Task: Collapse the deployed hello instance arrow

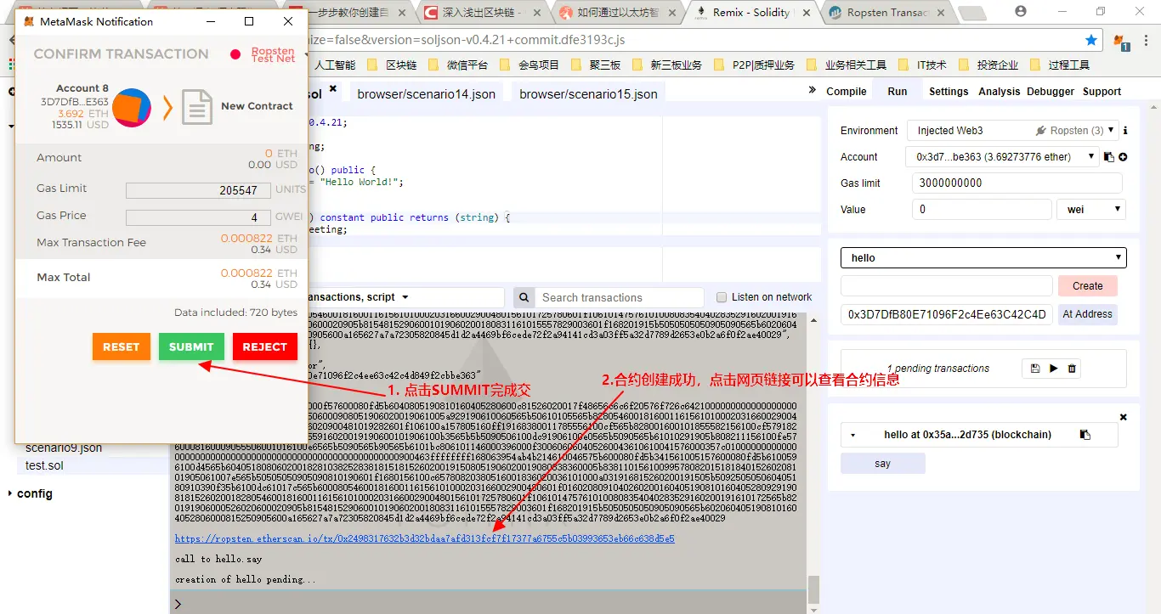Action: point(852,435)
